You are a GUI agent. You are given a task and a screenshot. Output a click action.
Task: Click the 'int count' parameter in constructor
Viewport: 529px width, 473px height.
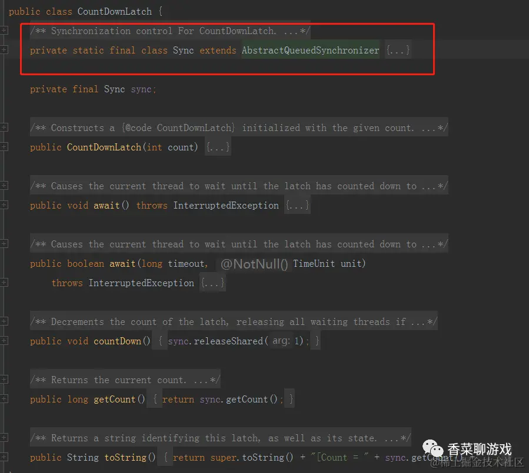click(x=172, y=147)
